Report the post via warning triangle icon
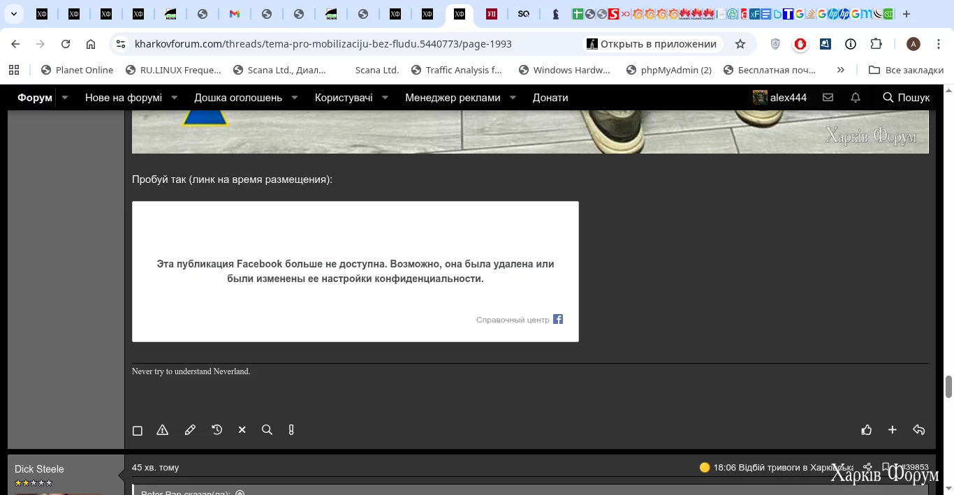This screenshot has width=954, height=495. [163, 430]
